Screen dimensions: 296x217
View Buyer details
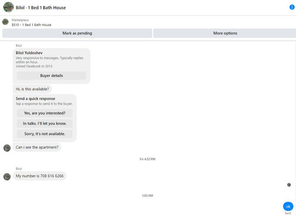[x=52, y=76]
